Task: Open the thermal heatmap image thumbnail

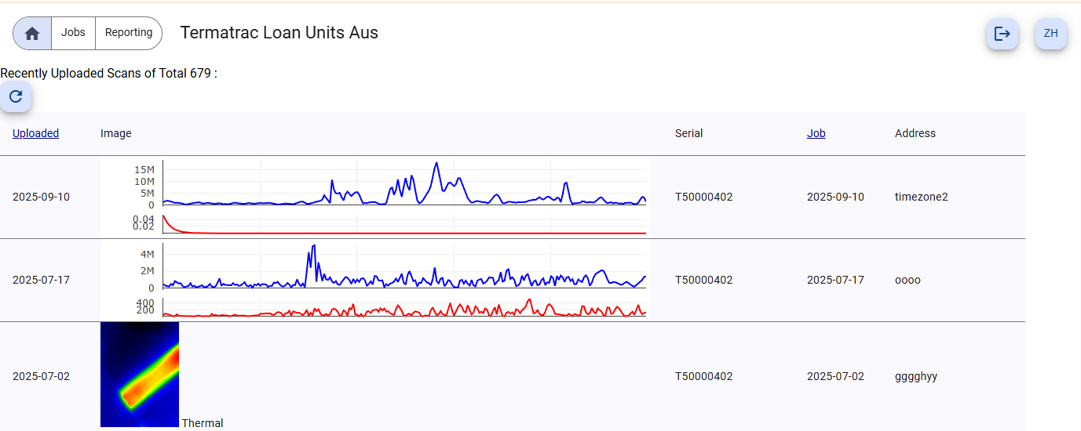Action: [x=140, y=375]
